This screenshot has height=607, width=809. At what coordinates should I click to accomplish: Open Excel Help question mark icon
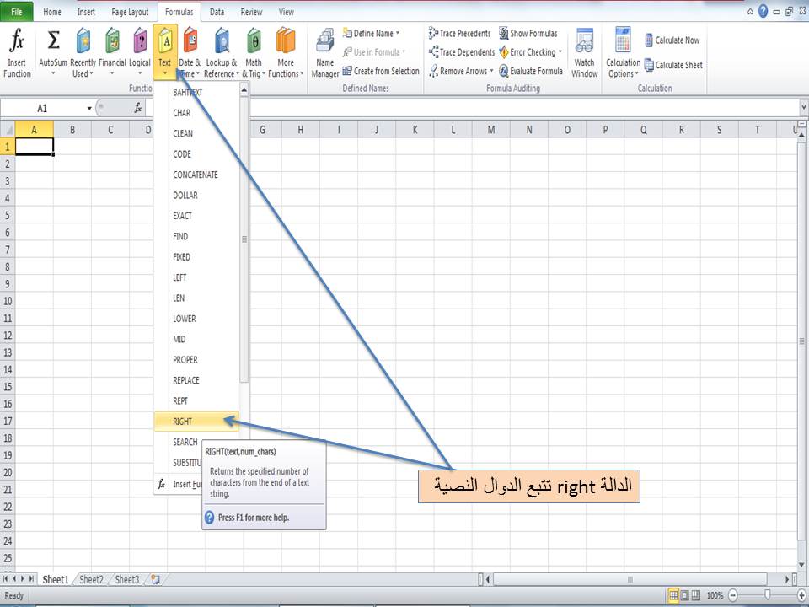tap(763, 11)
